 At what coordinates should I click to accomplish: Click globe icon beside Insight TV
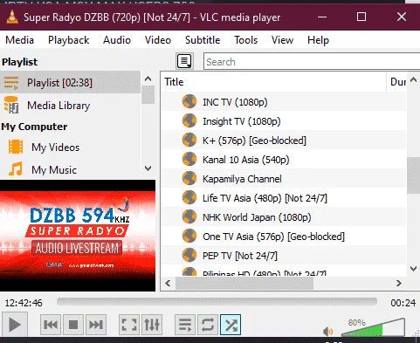tap(189, 120)
